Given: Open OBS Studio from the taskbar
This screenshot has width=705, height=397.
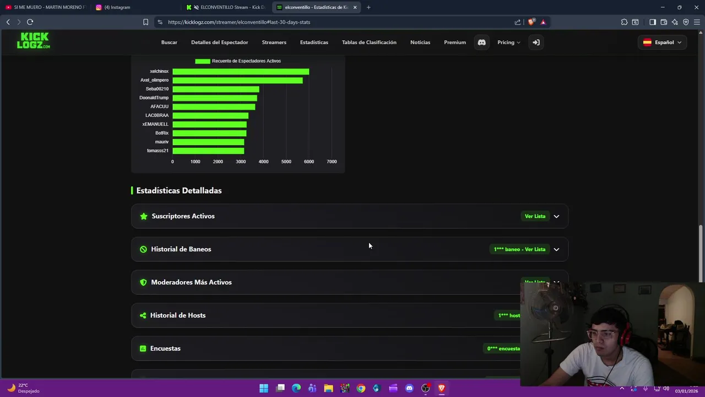Looking at the screenshot, I should click(x=425, y=388).
